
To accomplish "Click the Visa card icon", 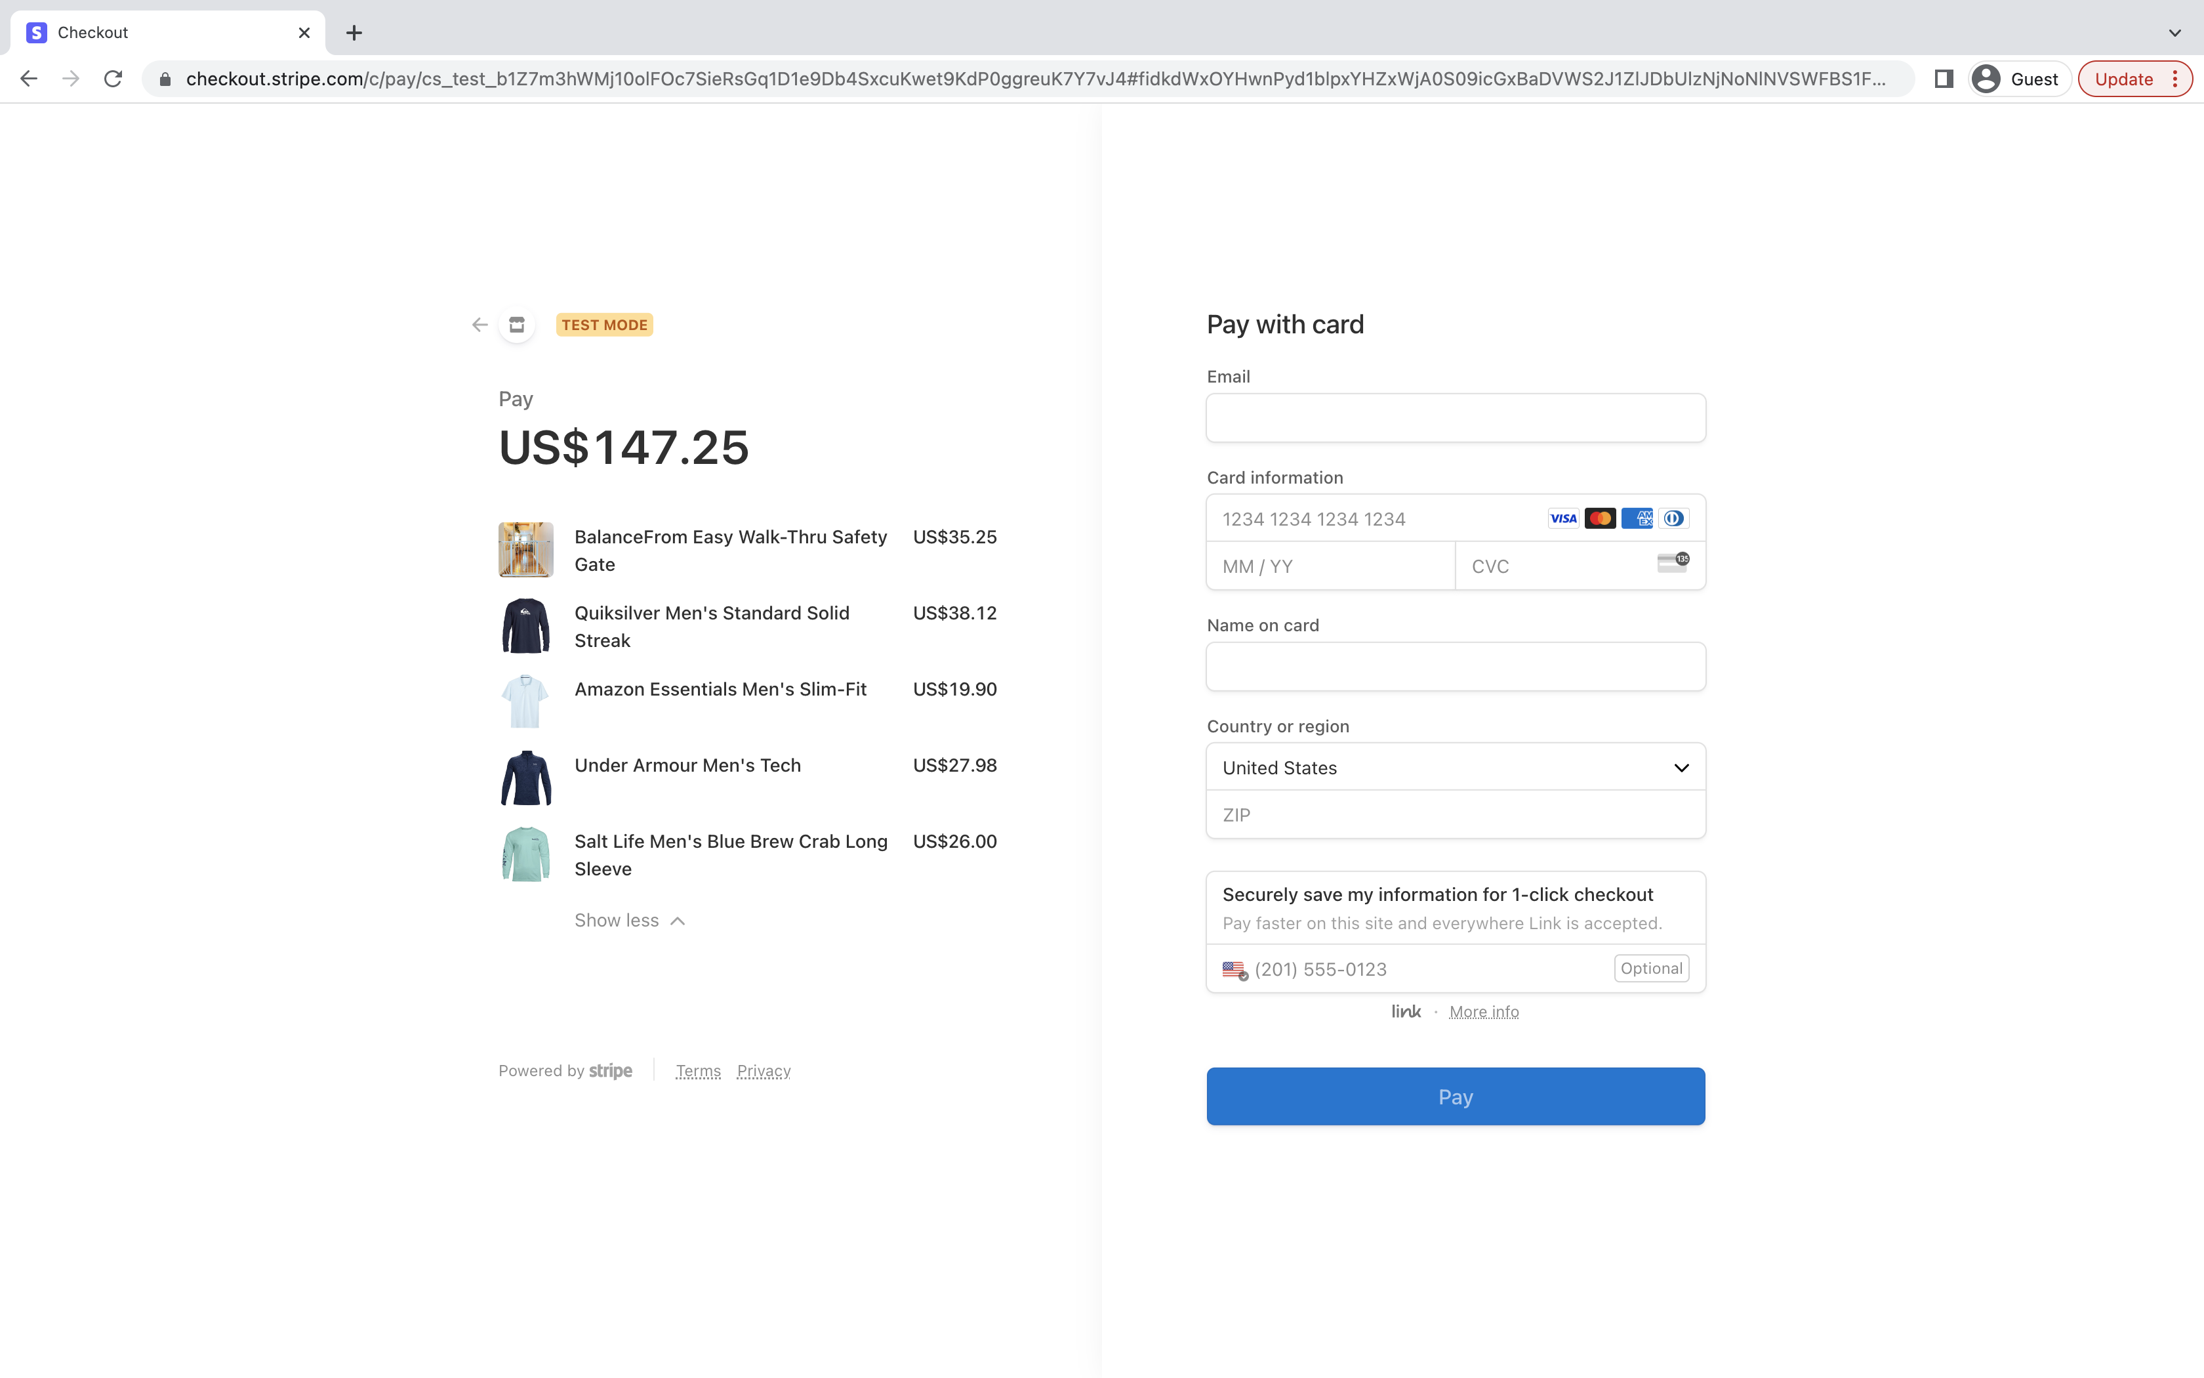I will point(1563,518).
